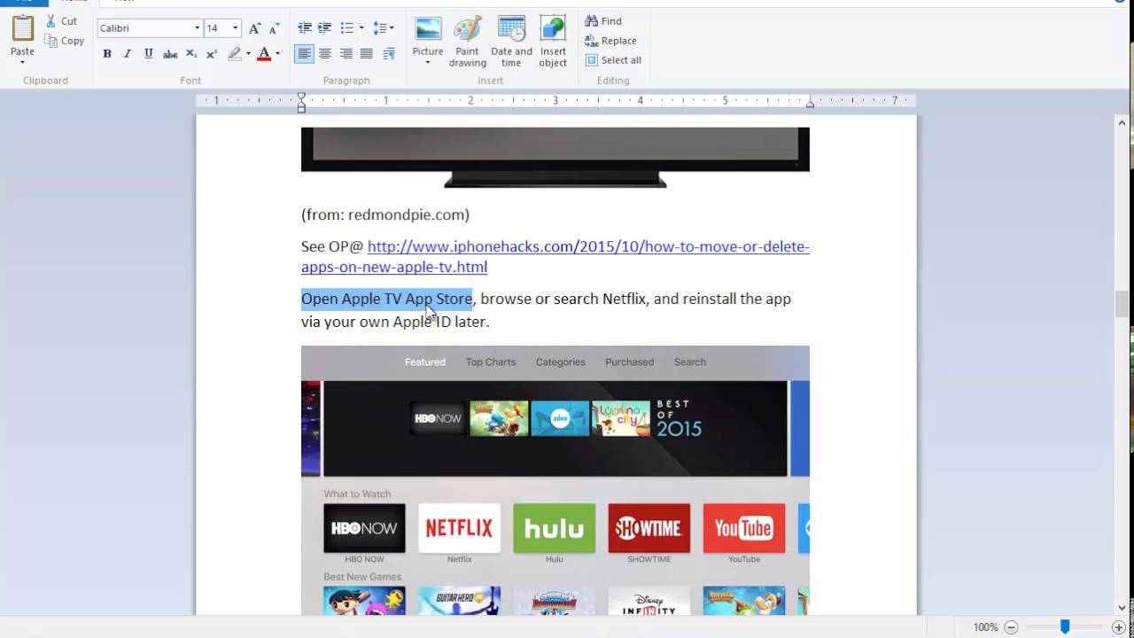Align text right
The width and height of the screenshot is (1134, 638).
tap(346, 54)
